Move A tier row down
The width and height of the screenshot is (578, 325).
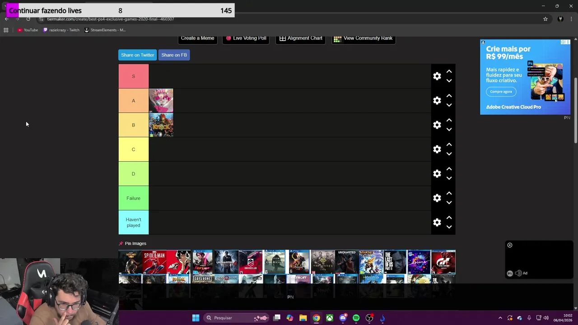pos(449,105)
